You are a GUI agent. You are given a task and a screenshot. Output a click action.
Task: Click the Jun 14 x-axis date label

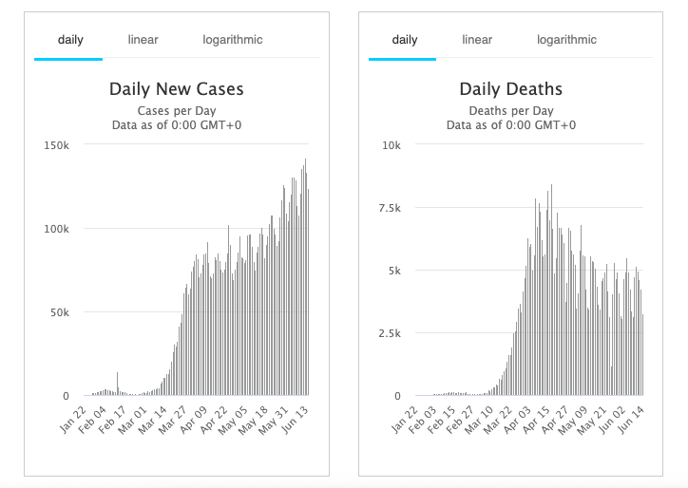pos(631,419)
